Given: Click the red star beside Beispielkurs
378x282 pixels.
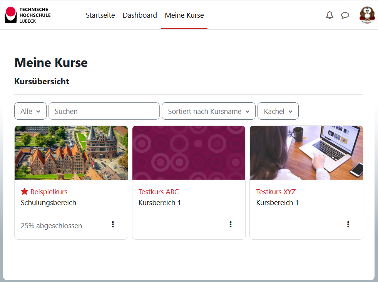Looking at the screenshot, I should pyautogui.click(x=24, y=192).
